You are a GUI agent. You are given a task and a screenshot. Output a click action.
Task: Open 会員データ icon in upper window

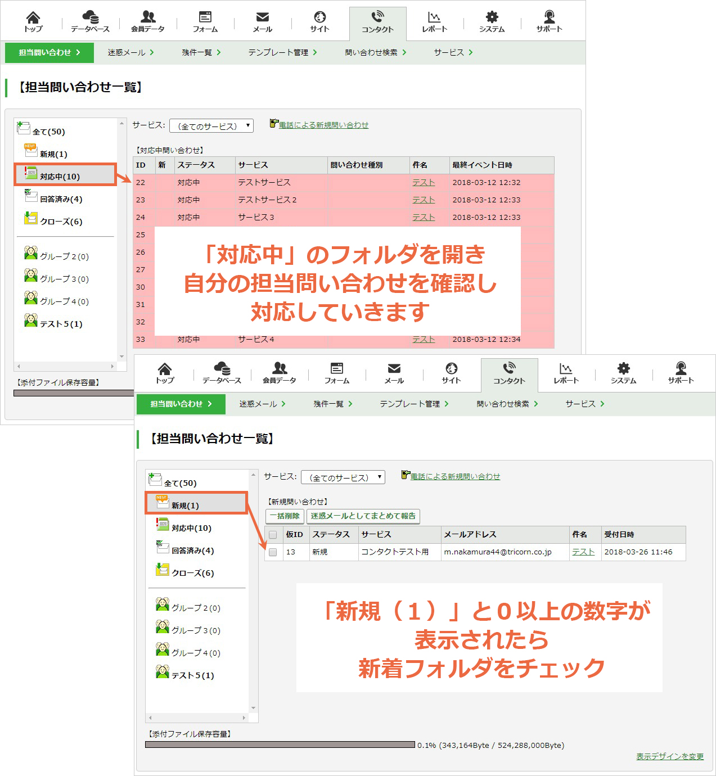click(148, 22)
